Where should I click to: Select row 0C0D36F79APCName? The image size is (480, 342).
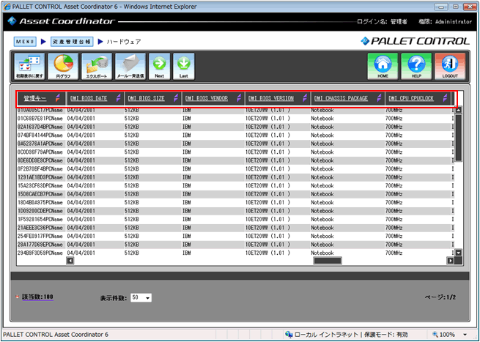(x=235, y=152)
